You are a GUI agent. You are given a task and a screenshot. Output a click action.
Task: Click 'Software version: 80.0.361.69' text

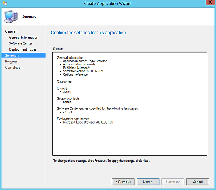[83, 71]
